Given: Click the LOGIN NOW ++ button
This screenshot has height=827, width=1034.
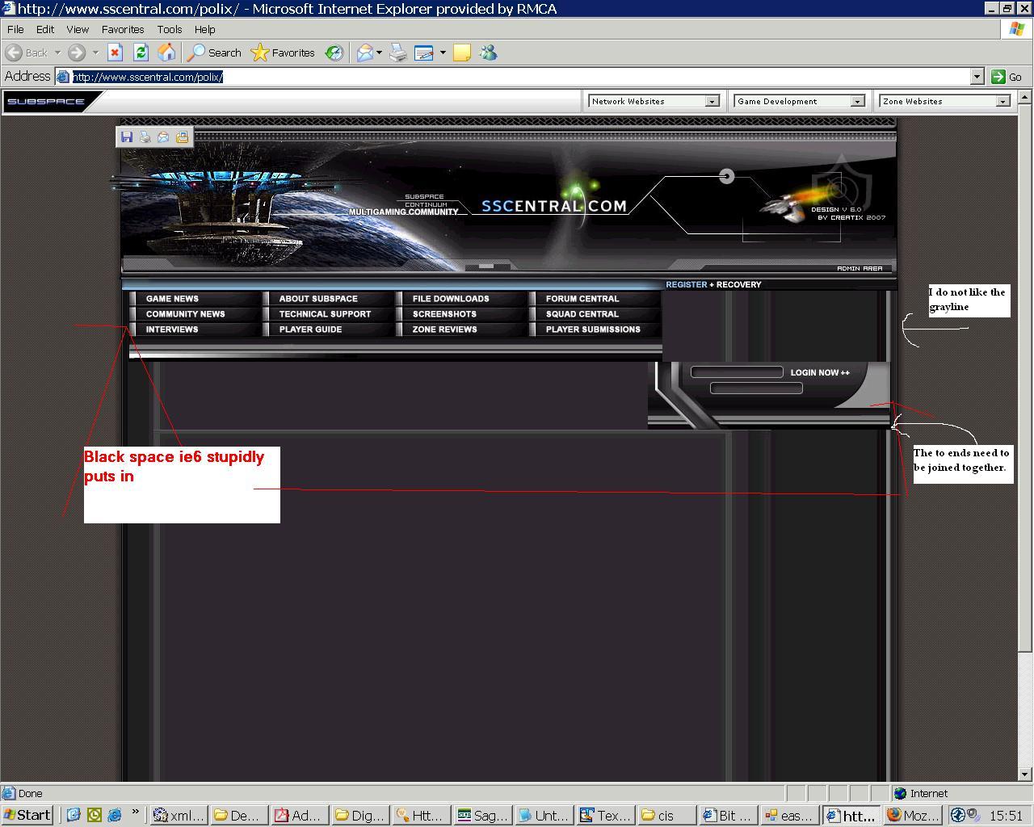Looking at the screenshot, I should pyautogui.click(x=820, y=372).
